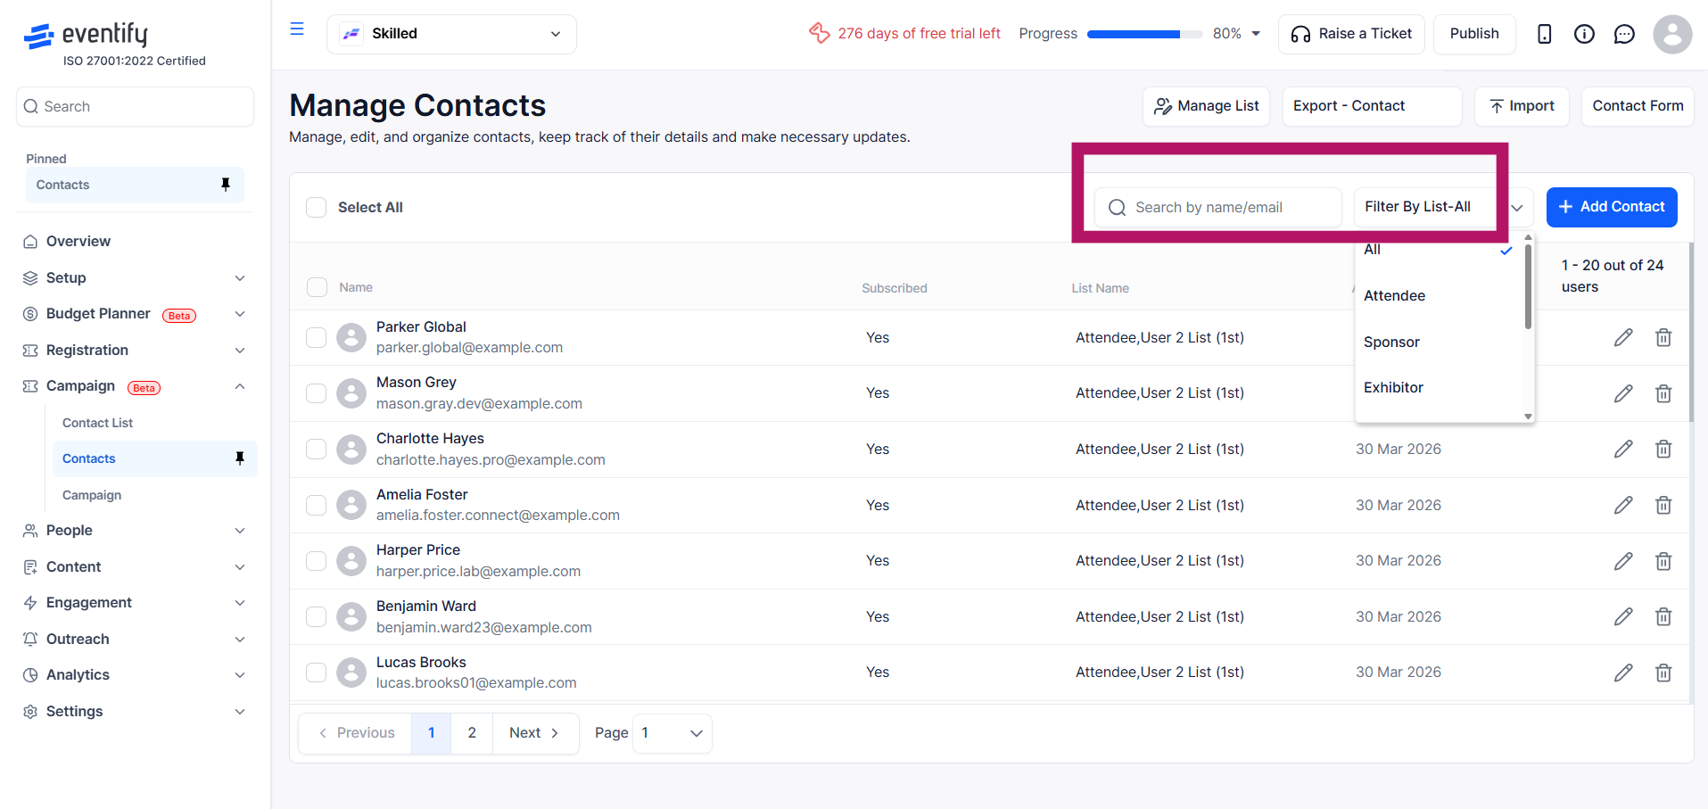The height and width of the screenshot is (809, 1708).
Task: Delete Charlotte Hayes contact with trash icon
Action: point(1663,449)
